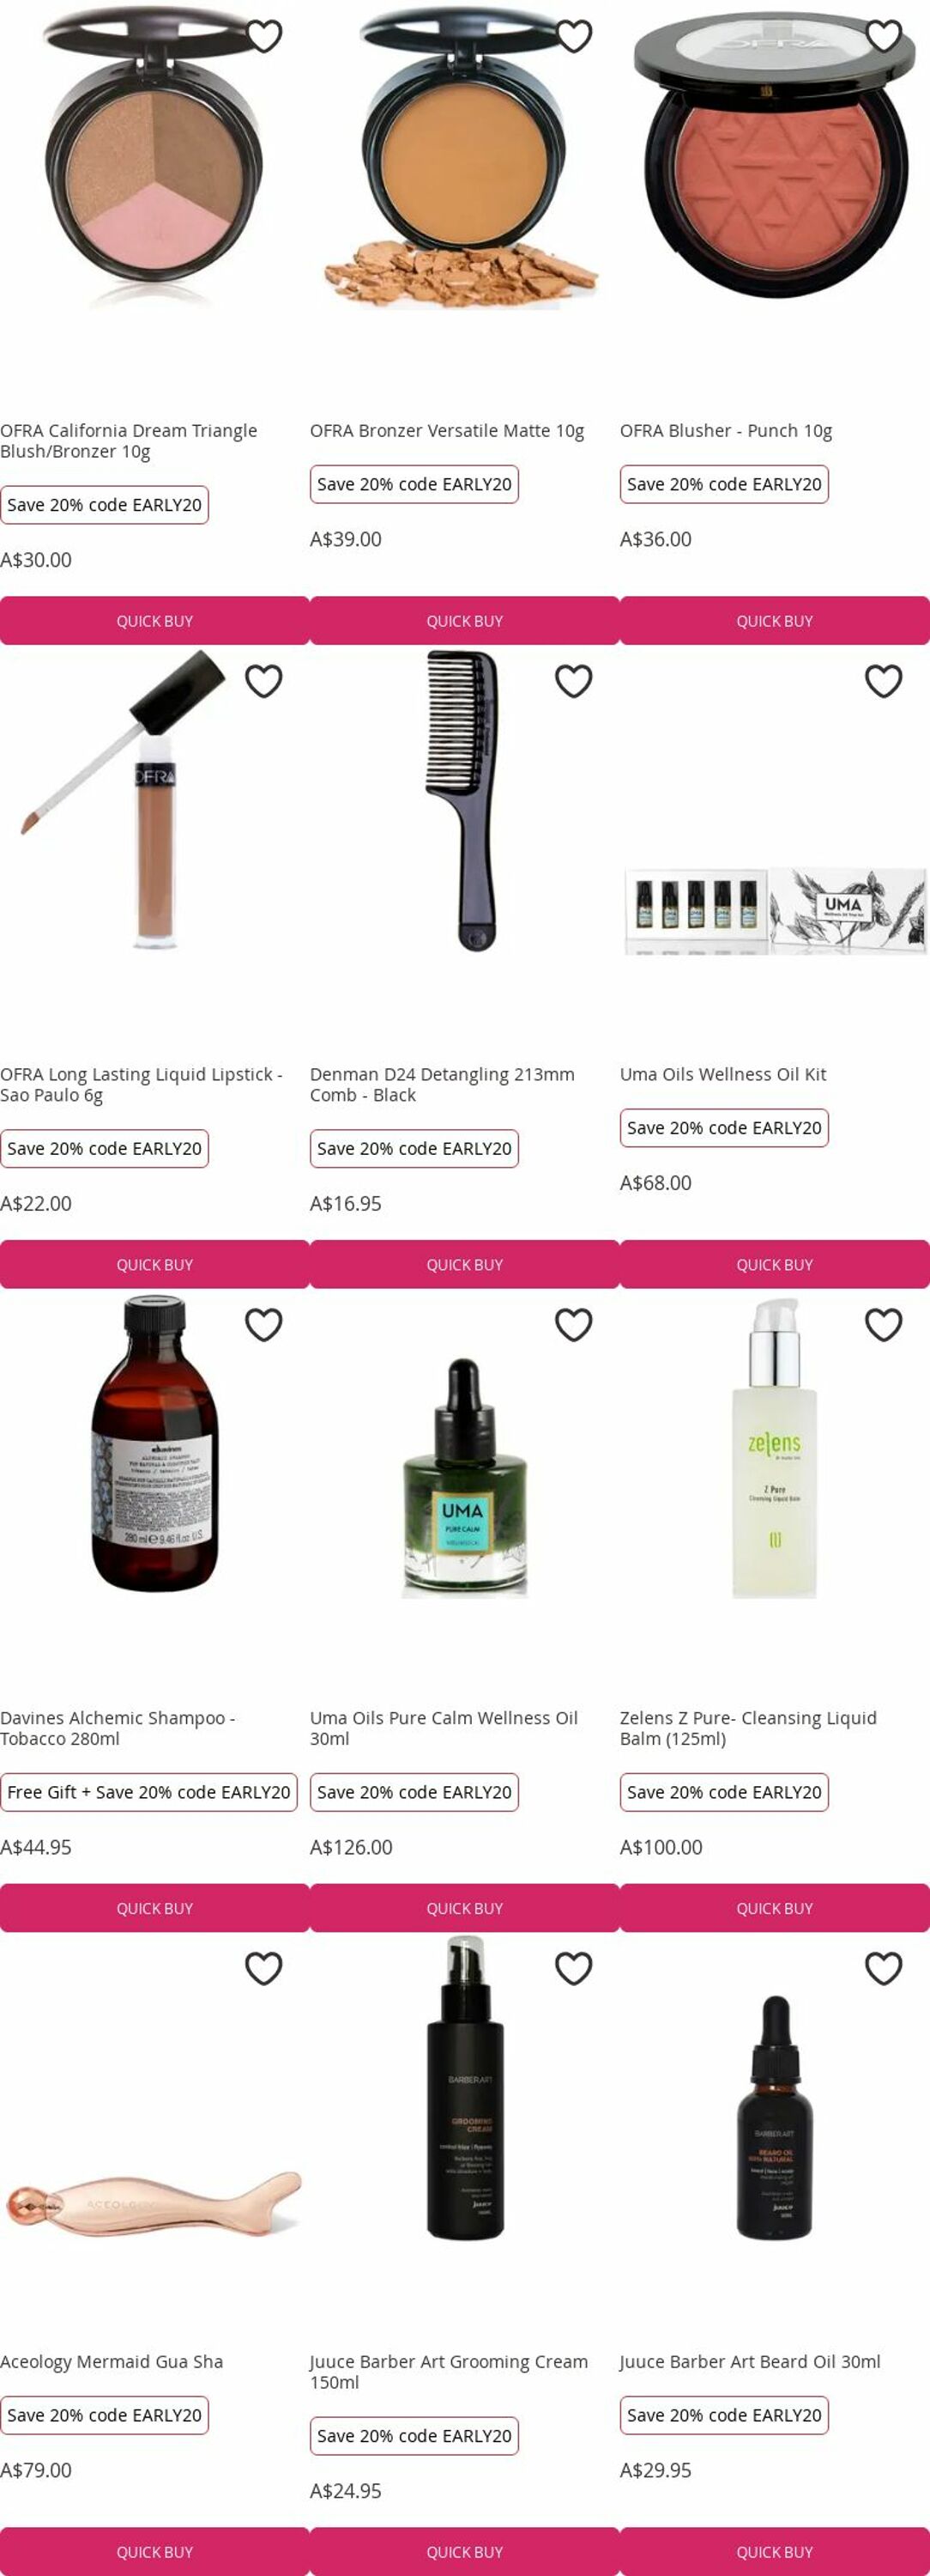Add Davines Alchemic Shampoo to wishlist
This screenshot has width=930, height=2576.
tap(263, 1325)
